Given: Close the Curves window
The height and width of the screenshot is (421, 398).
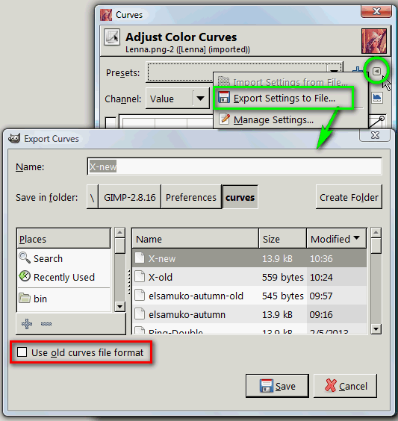Looking at the screenshot, I should [x=376, y=11].
